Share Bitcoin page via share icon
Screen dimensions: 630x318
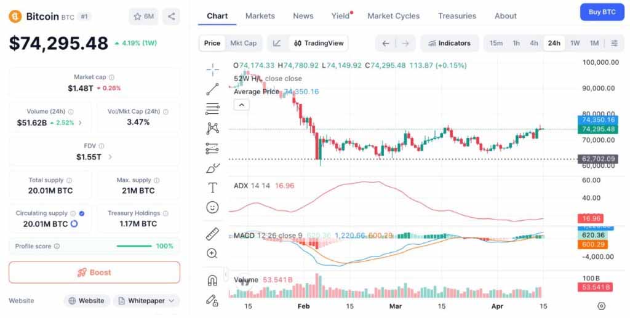[x=171, y=17]
